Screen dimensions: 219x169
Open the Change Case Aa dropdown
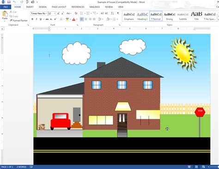[69, 13]
